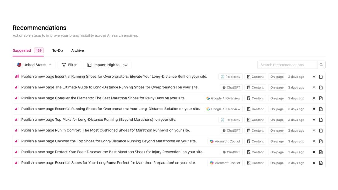Dismiss the Your Long-Distance Solution recommendation
Viewport: 338px width, 190px height.
click(314, 109)
